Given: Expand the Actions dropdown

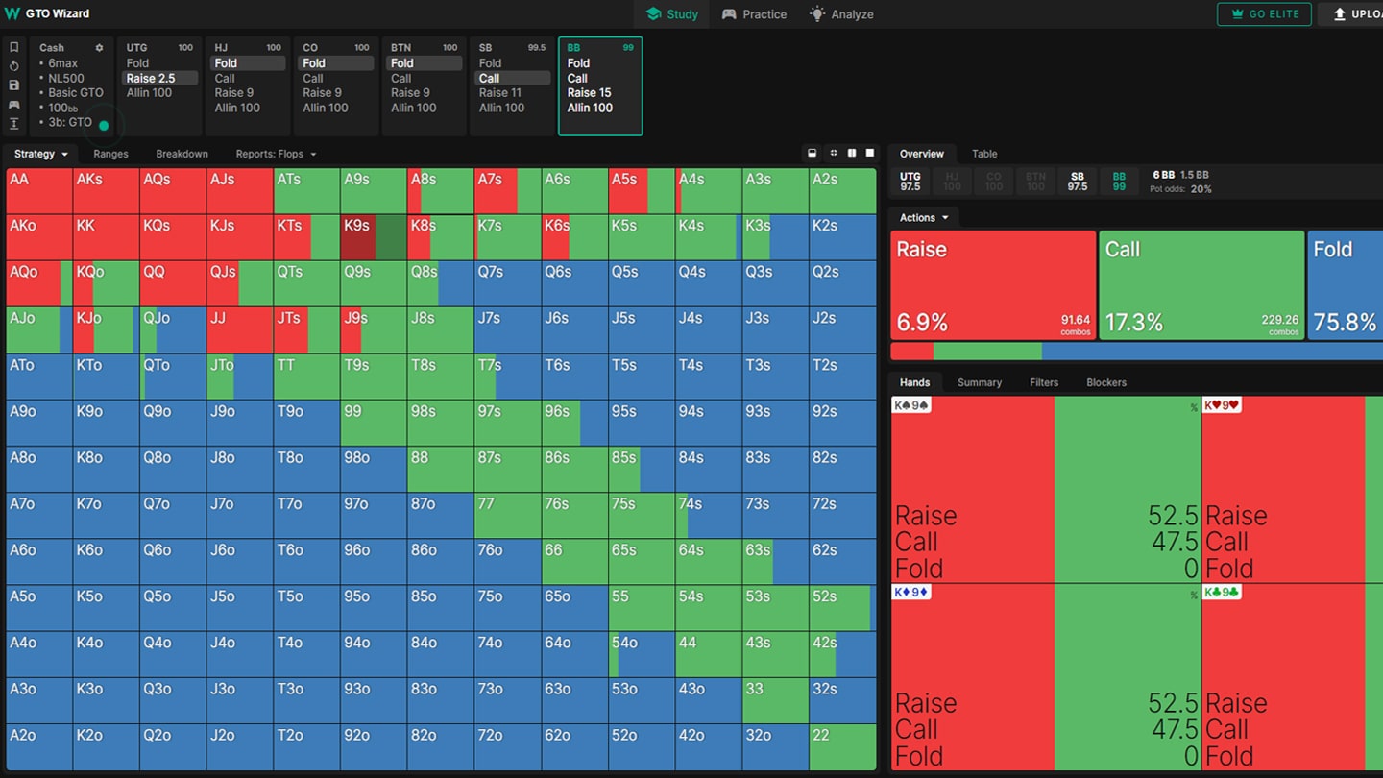Looking at the screenshot, I should [x=924, y=218].
